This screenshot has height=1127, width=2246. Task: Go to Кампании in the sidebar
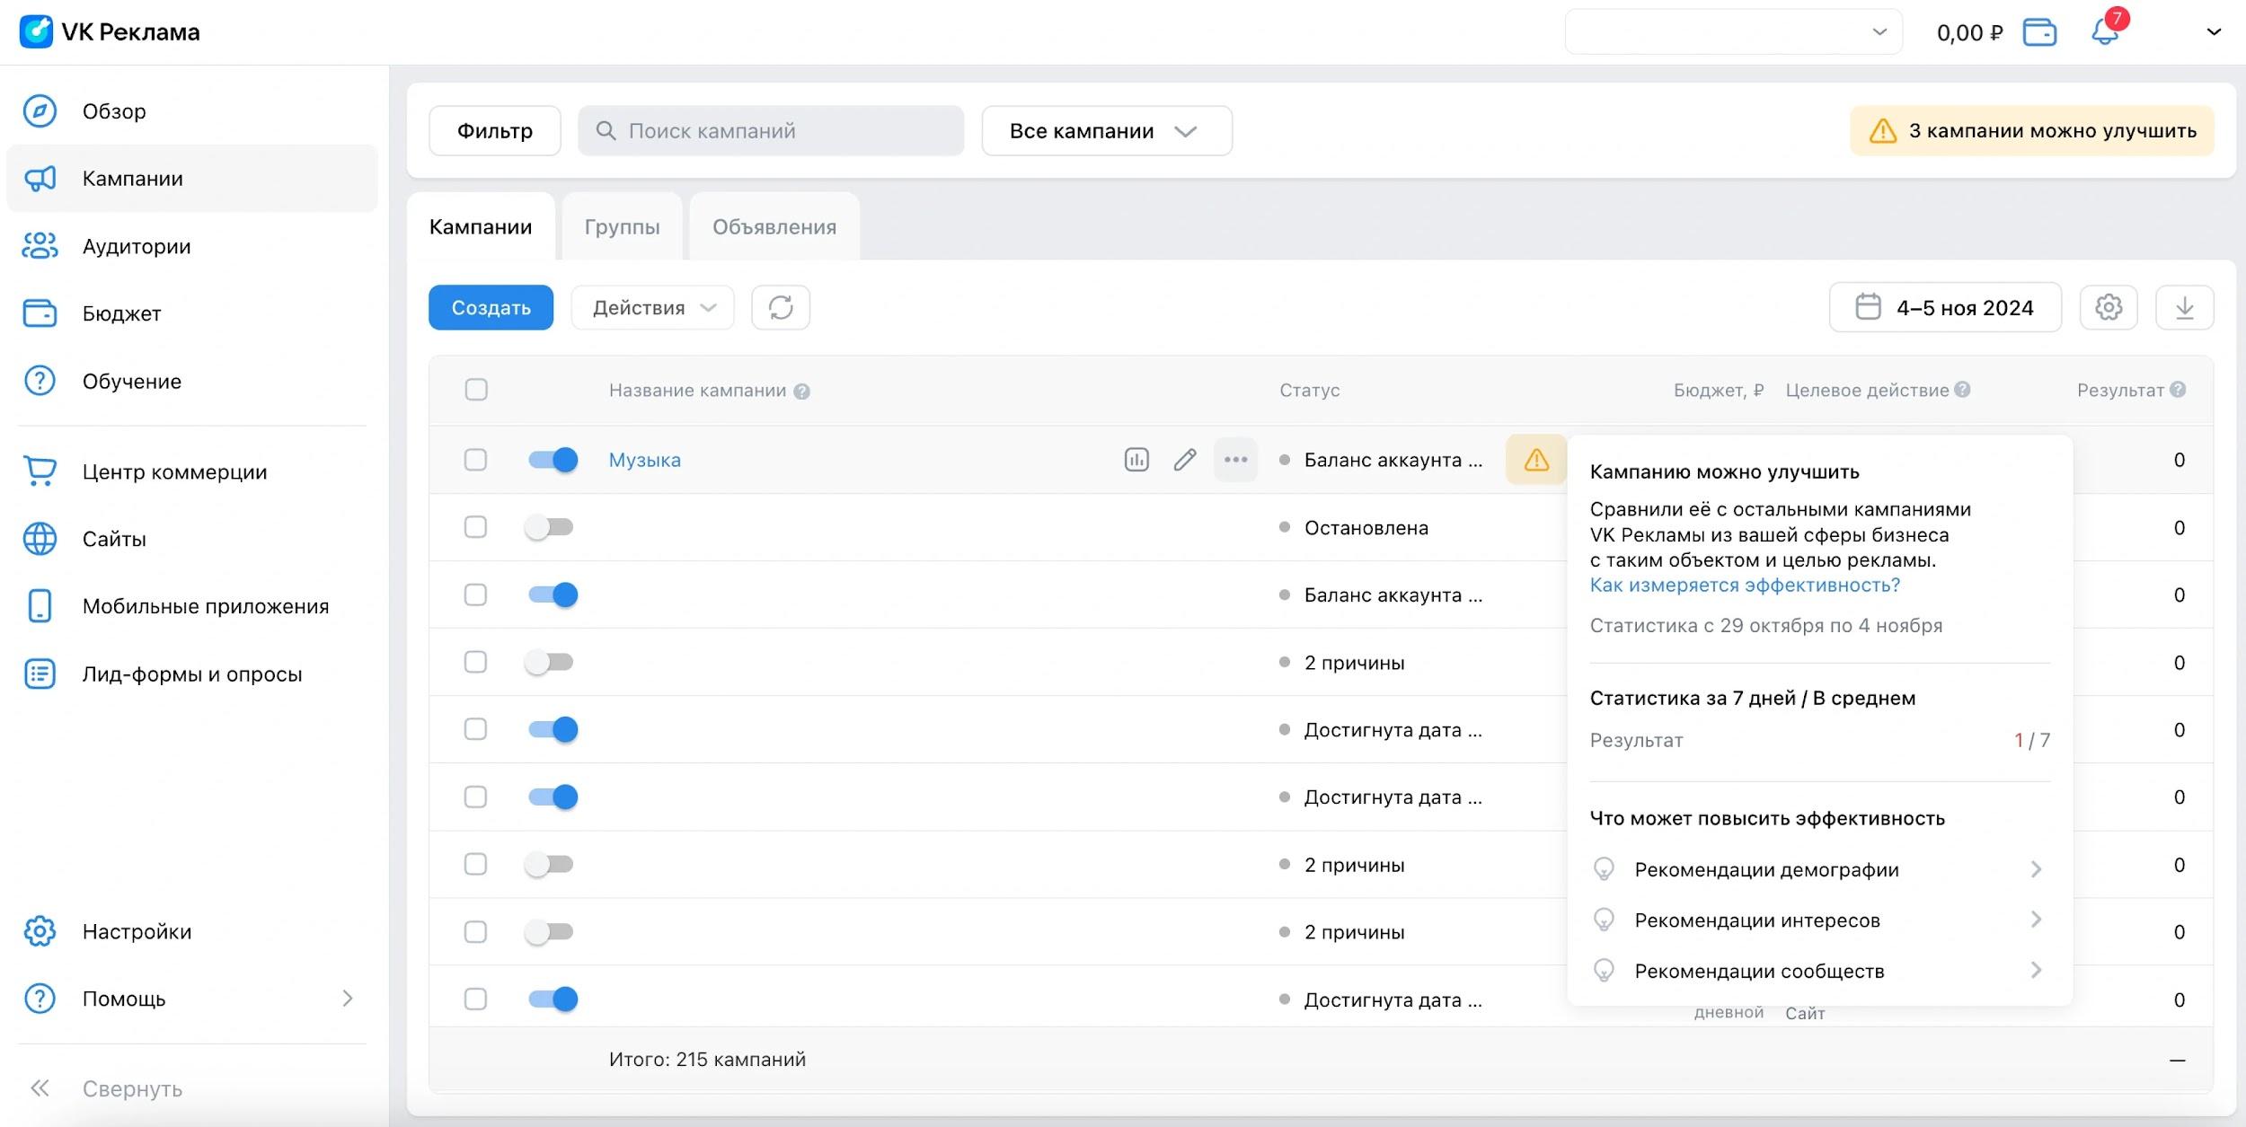tap(192, 179)
